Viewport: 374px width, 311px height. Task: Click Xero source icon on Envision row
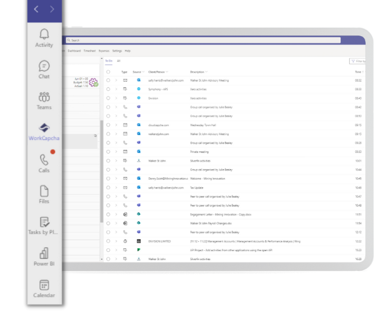(x=138, y=98)
